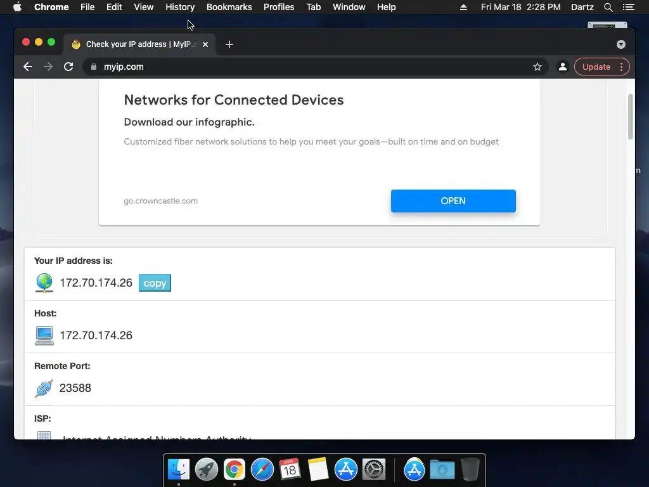Open Notes from the Dock
The image size is (649, 487).
(318, 470)
